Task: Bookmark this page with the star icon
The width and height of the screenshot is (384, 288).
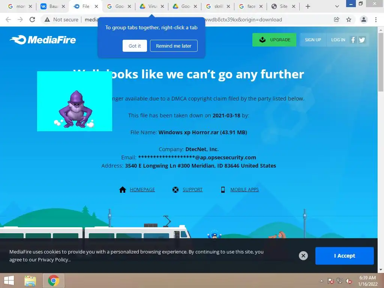Action: tap(349, 19)
